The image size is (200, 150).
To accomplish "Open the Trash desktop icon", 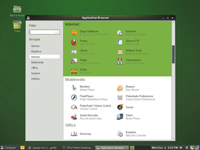I will [17, 26].
